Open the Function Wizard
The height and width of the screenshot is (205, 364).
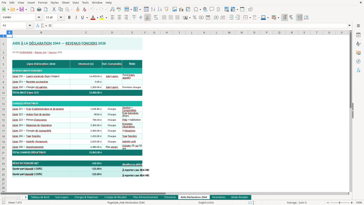38,26
